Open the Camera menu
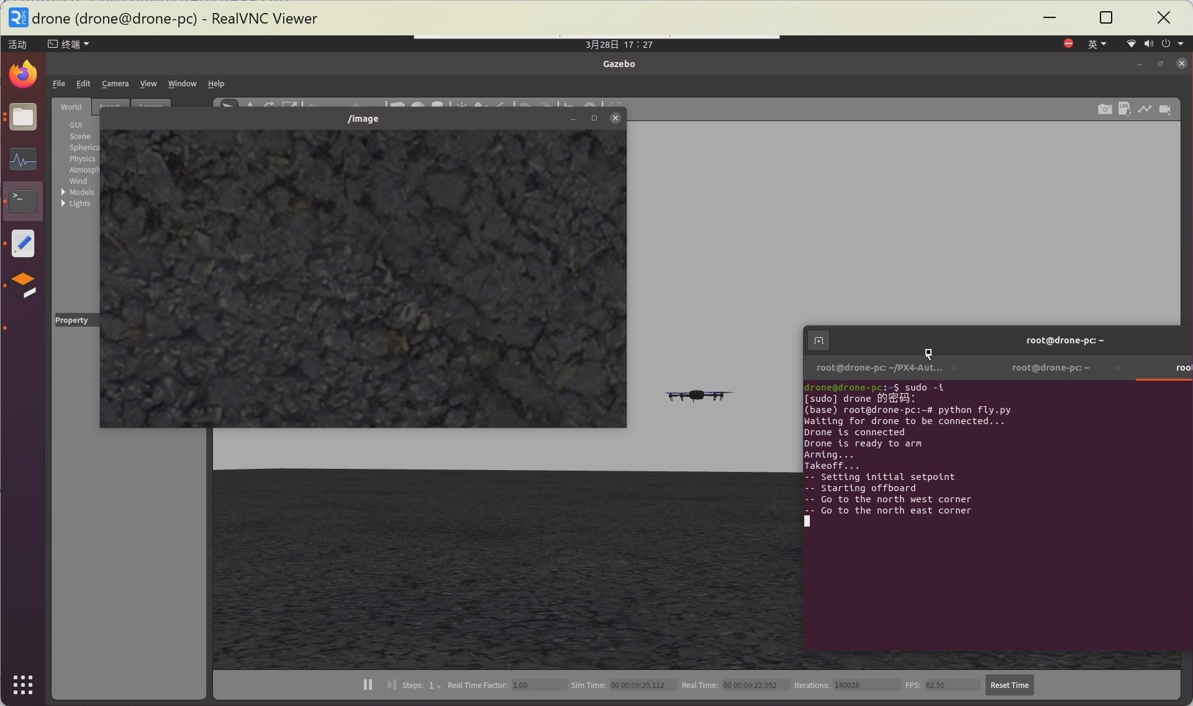Image resolution: width=1193 pixels, height=706 pixels. click(x=115, y=84)
